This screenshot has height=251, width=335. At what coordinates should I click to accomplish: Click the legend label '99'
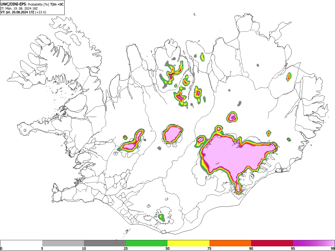332,249
